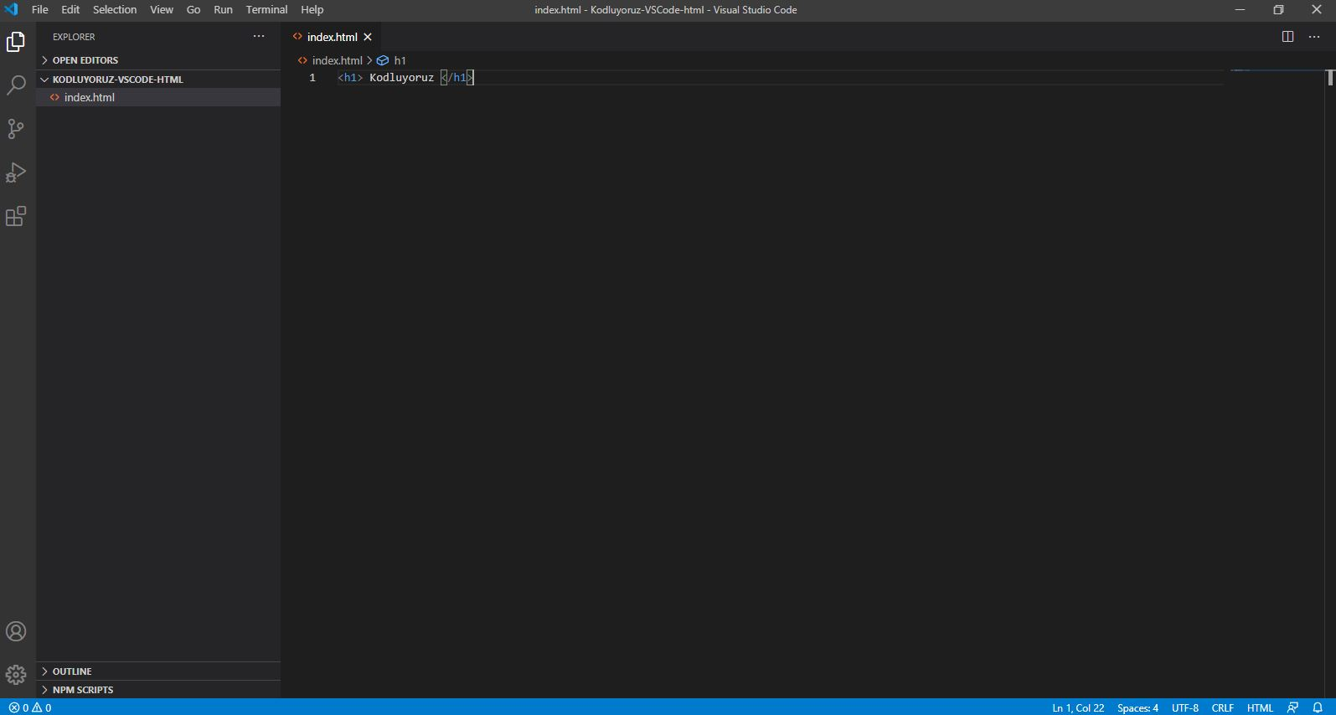This screenshot has height=715, width=1336.
Task: Click the Spaces: 4 indentation setting
Action: click(1137, 707)
